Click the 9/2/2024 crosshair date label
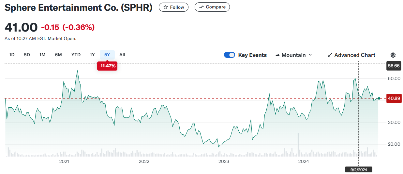The height and width of the screenshot is (174, 403). point(358,169)
